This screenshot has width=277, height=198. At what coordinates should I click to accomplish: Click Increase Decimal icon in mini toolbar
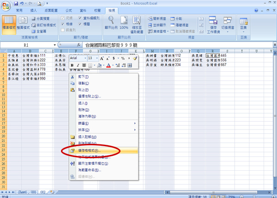117,65
